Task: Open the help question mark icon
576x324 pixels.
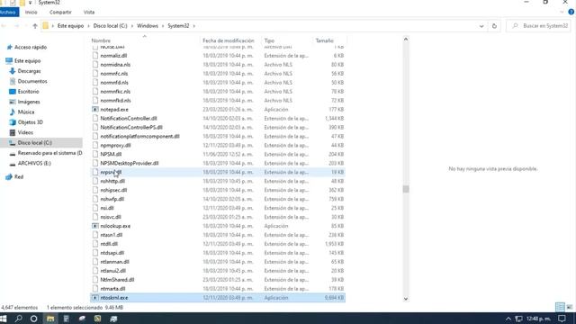Action: pos(571,12)
